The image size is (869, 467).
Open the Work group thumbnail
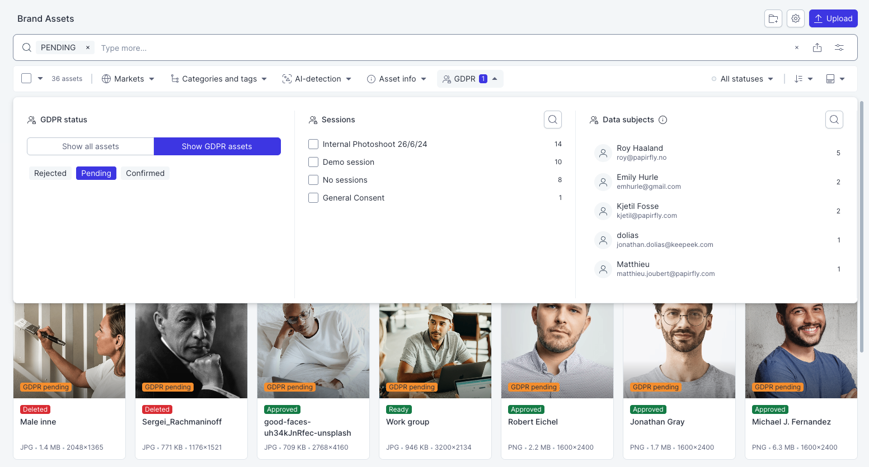435,351
